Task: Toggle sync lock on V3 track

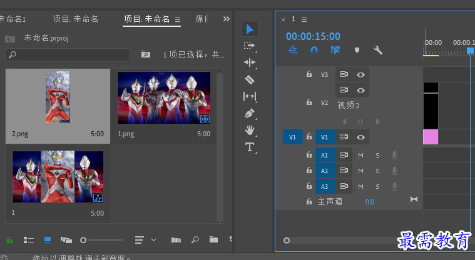Action: pyautogui.click(x=344, y=74)
